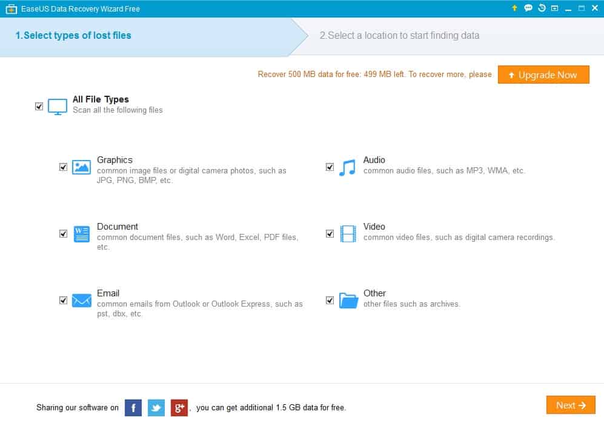
Task: Click the common document files description
Action: 197,242
